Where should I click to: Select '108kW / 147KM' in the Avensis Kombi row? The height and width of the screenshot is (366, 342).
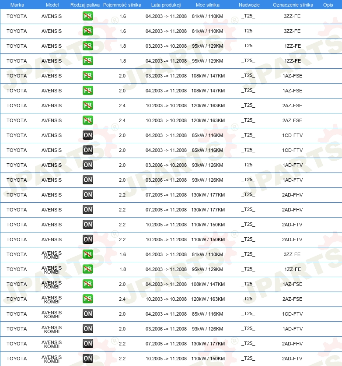tap(208, 284)
